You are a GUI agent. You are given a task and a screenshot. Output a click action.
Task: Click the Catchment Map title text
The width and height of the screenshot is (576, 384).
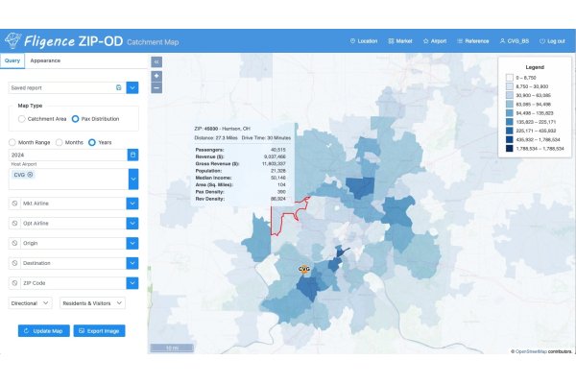(153, 42)
